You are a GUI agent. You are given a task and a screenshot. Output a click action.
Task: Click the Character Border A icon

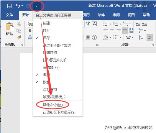coord(94,24)
